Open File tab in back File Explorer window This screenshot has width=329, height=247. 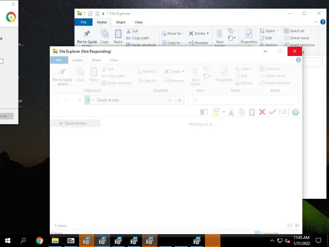(x=83, y=22)
